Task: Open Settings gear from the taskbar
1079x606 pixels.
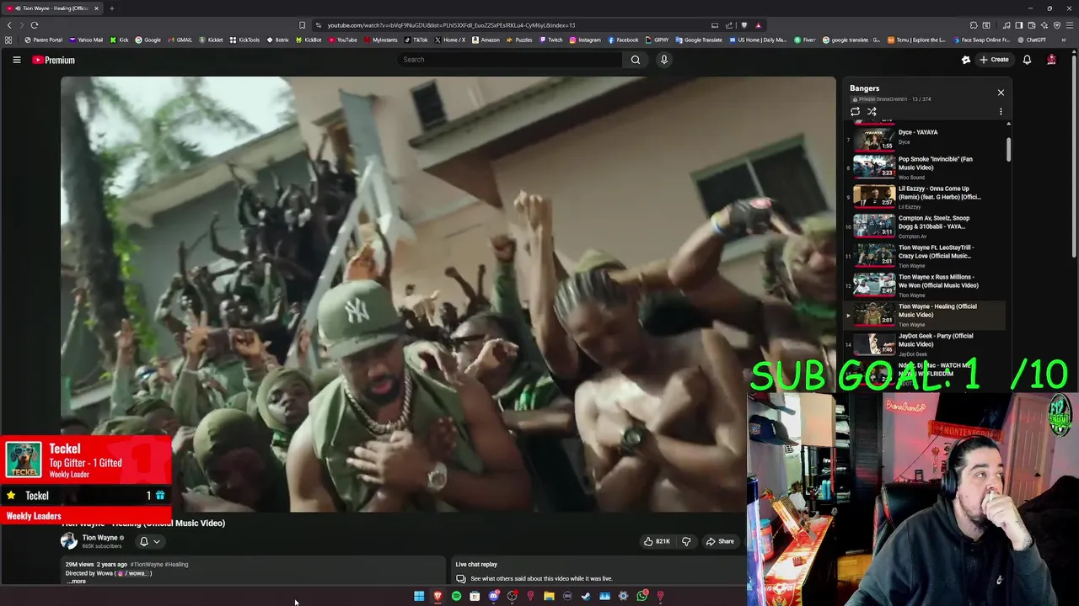Action: tap(623, 596)
